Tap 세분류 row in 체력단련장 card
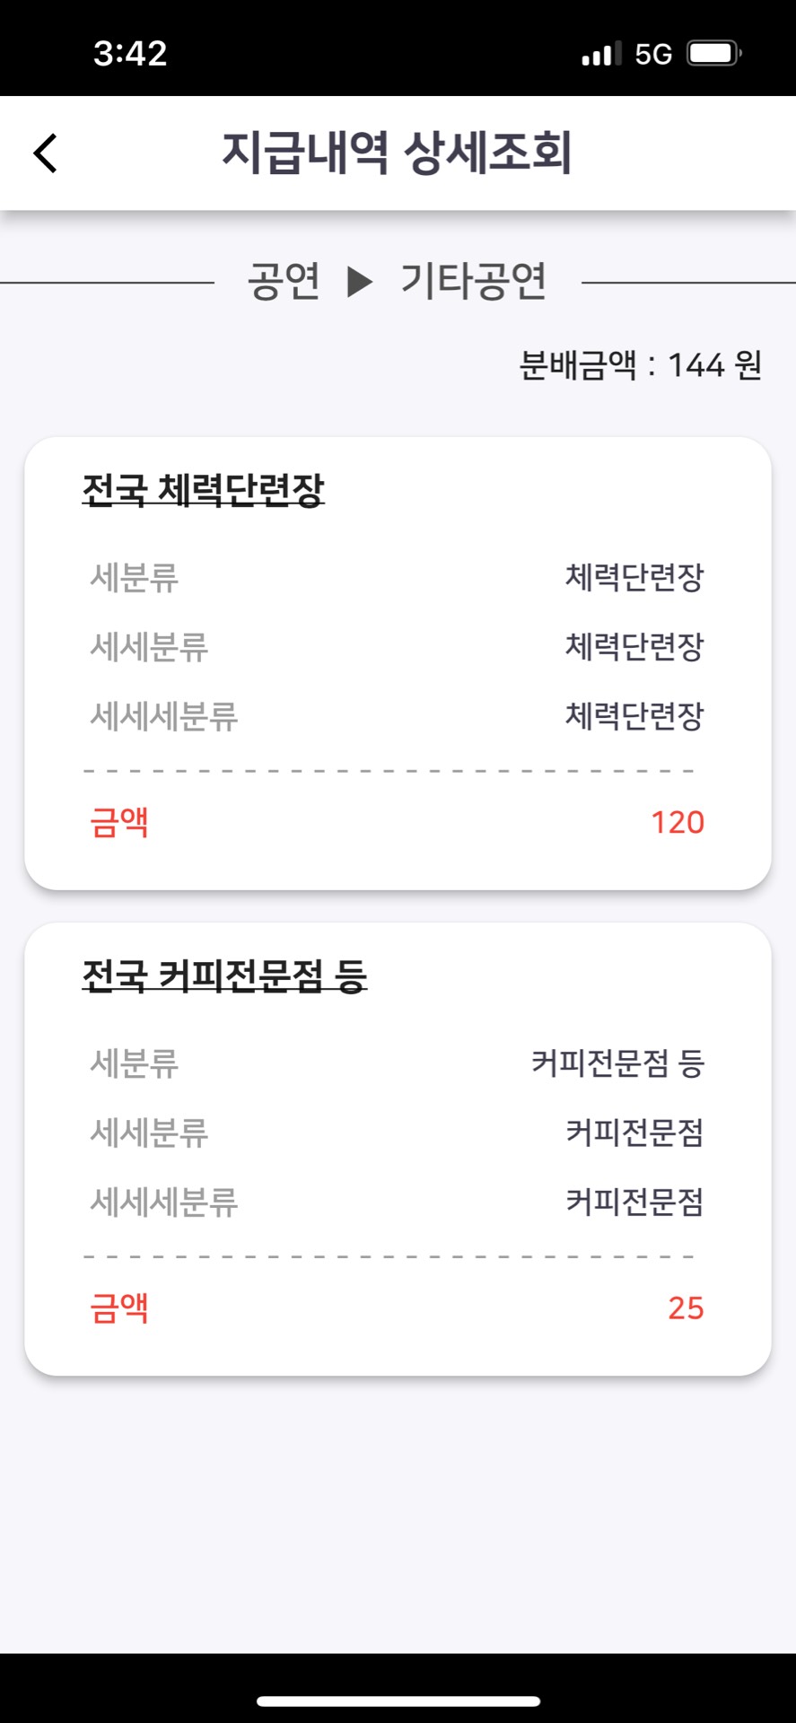This screenshot has height=1723, width=796. tap(397, 577)
